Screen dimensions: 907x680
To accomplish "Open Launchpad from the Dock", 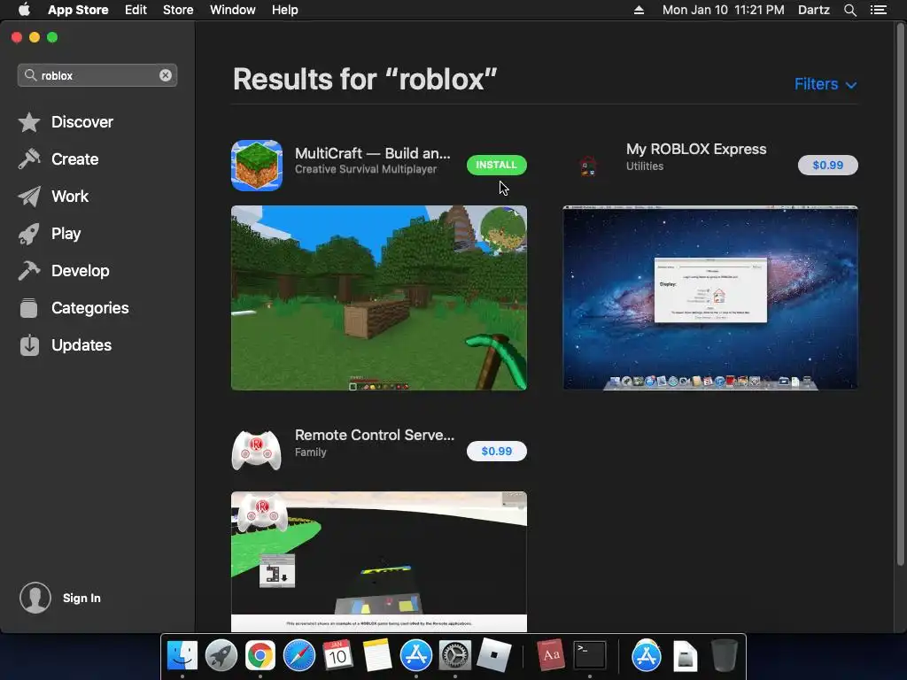I will (x=221, y=656).
